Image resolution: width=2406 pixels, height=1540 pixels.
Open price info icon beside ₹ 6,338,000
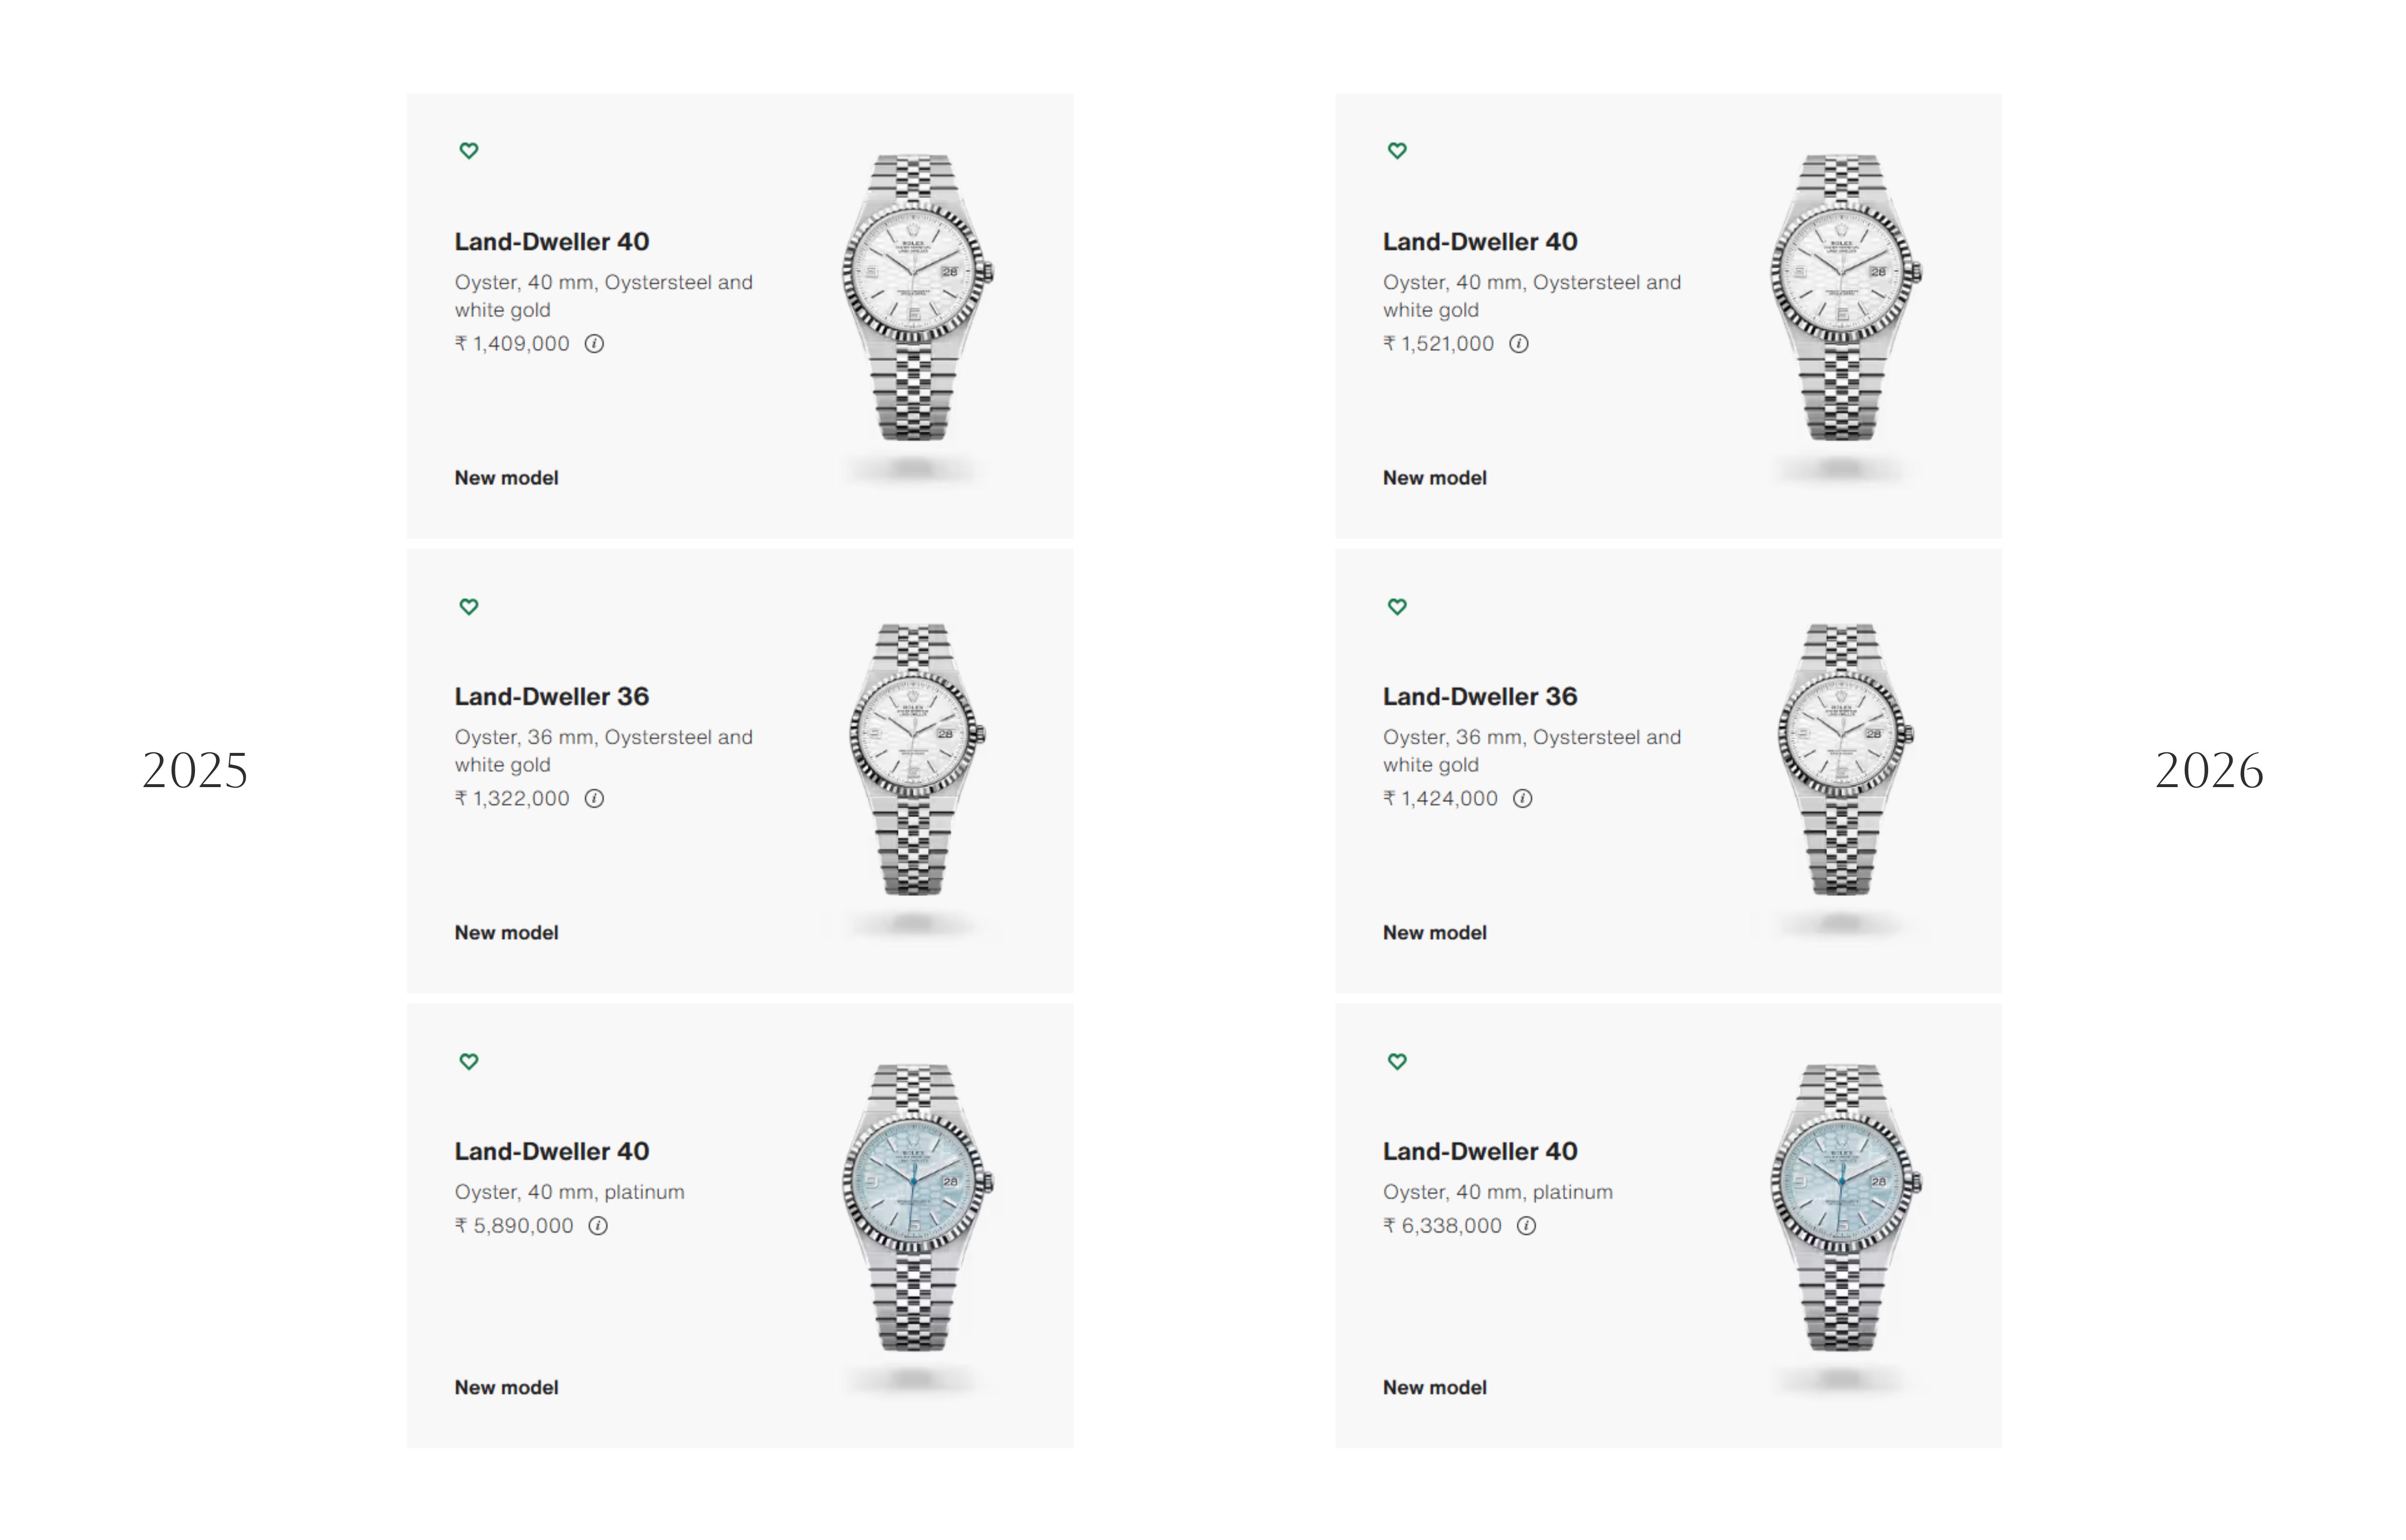[x=1526, y=1226]
